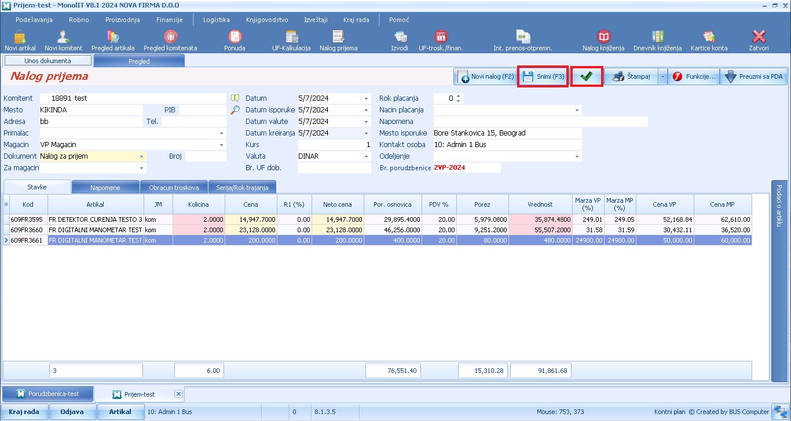Viewport: 791px width, 421px height.
Task: Open the Podaci o artiklu side panel
Action: point(779,281)
